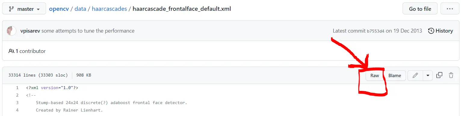Switch to the Blame view
461x116 pixels.
pyautogui.click(x=394, y=76)
